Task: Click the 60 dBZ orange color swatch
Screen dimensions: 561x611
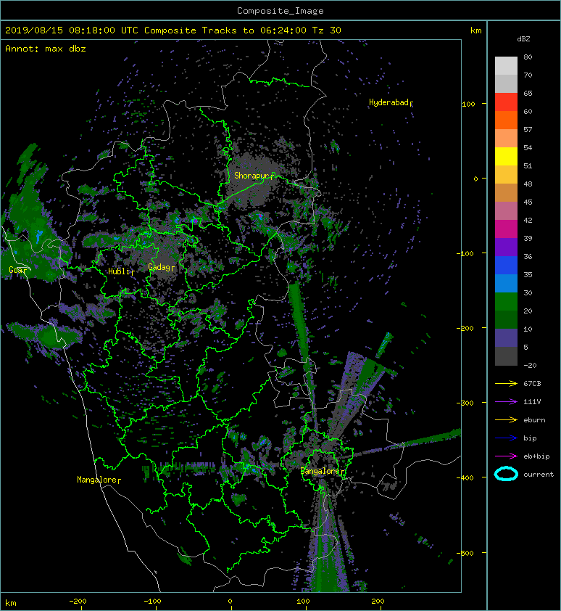Action: pos(506,120)
